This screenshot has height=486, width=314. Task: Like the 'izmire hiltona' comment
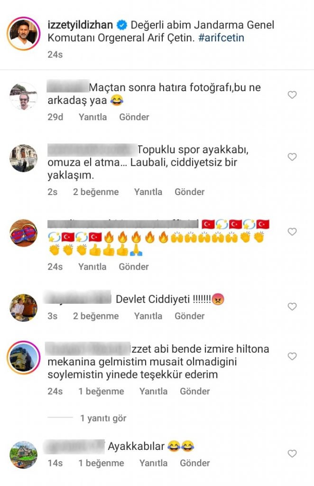[292, 356]
